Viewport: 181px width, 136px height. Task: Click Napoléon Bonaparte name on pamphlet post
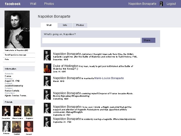pos(67,107)
